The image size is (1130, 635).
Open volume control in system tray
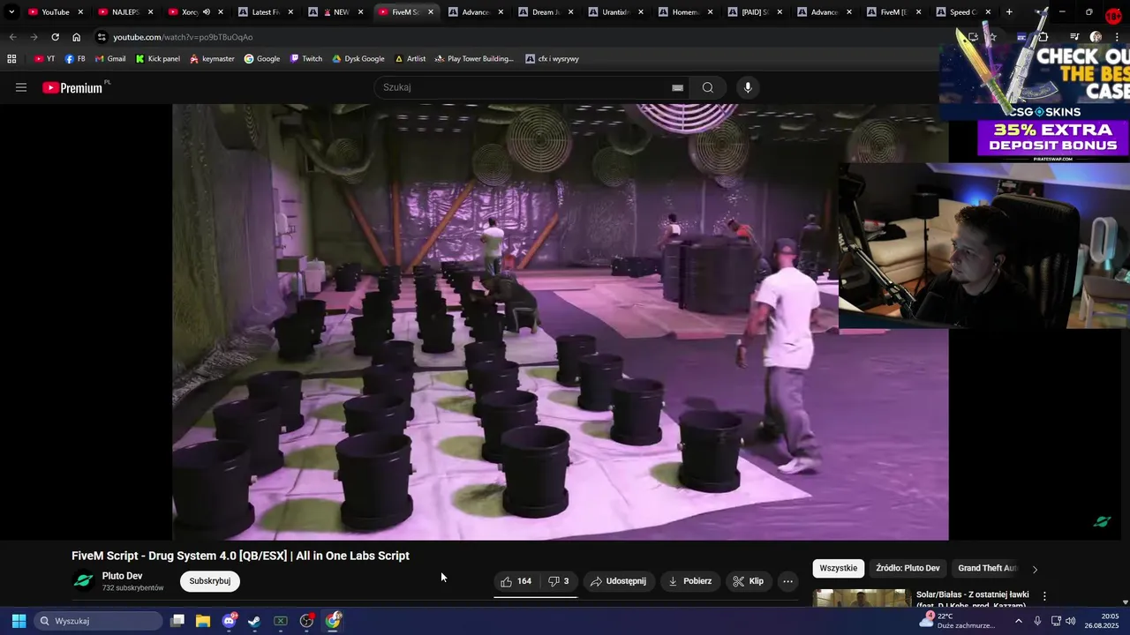(1071, 621)
